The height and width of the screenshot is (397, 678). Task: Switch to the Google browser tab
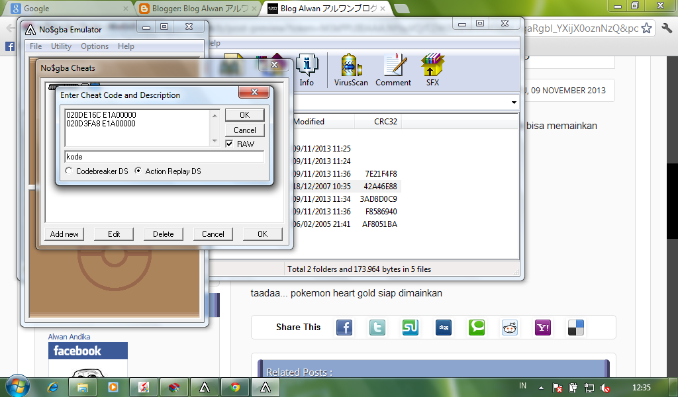tap(68, 9)
